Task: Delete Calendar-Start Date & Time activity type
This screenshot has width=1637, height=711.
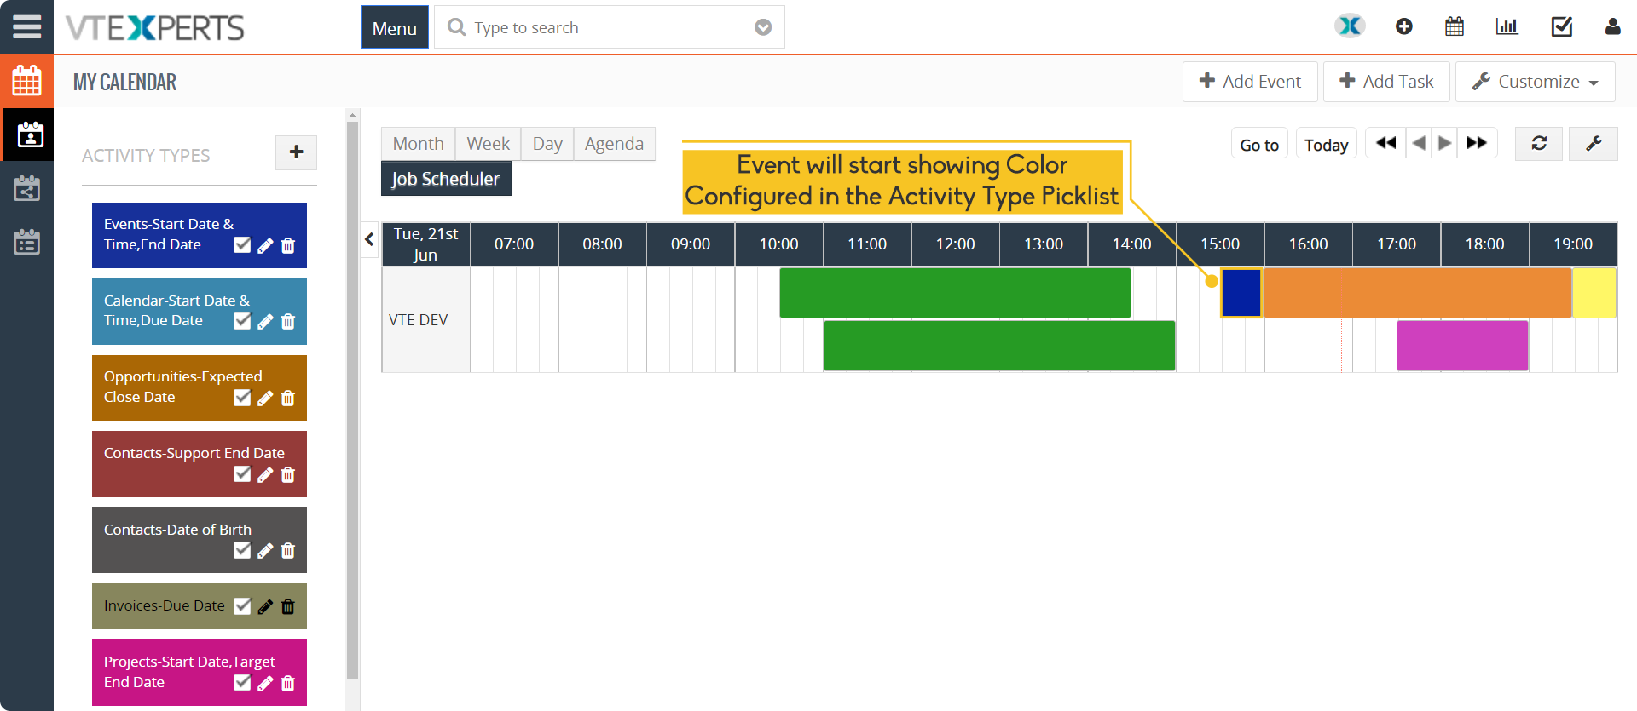Action: point(288,321)
